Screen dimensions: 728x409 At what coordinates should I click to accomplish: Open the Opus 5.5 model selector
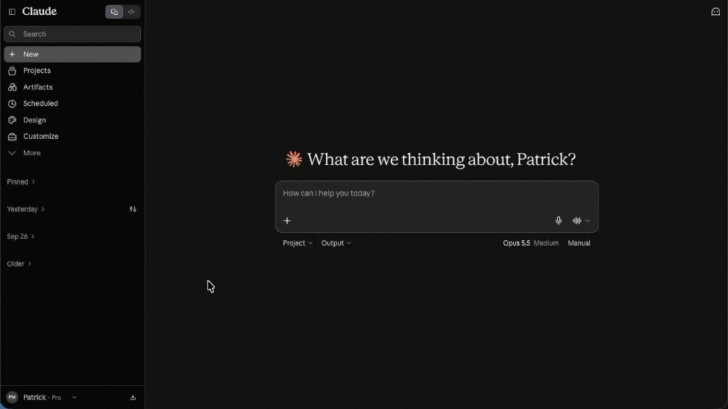[516, 243]
